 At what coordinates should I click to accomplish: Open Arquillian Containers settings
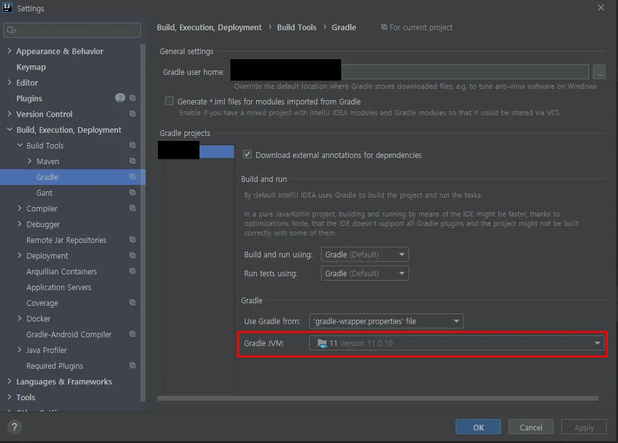[x=62, y=272]
